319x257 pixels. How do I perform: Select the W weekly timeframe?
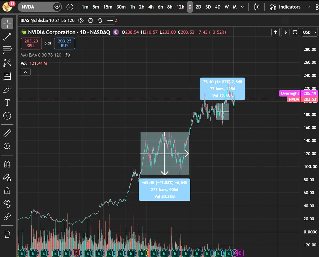(x=227, y=7)
